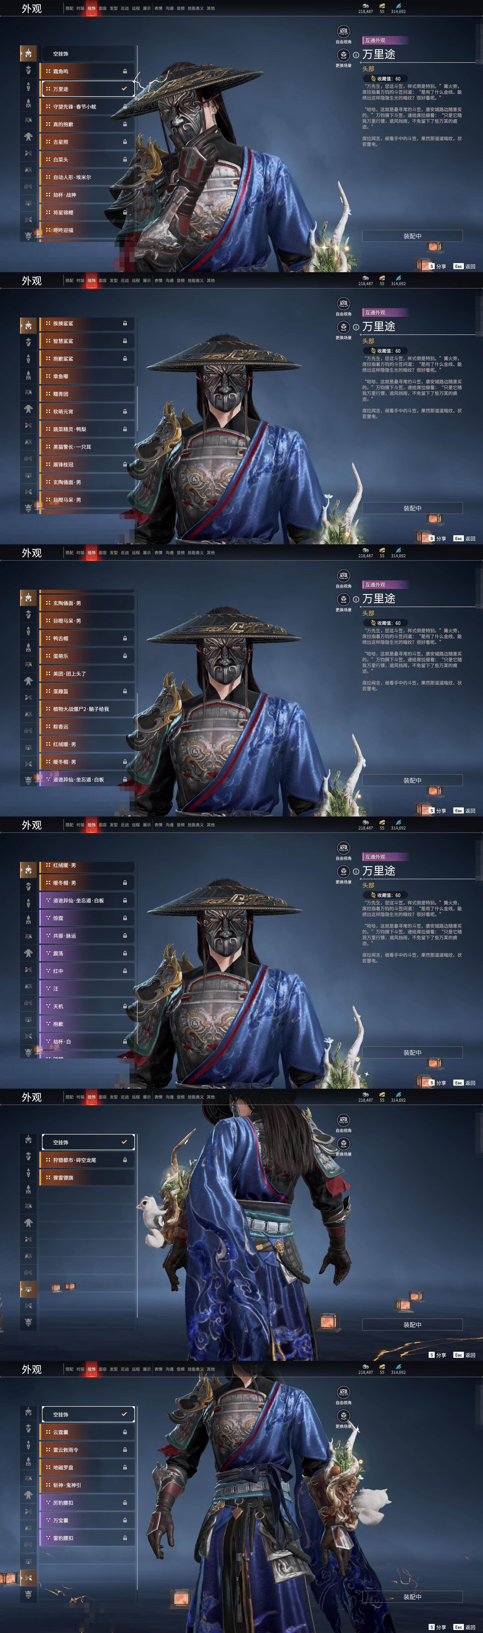This screenshot has width=483, height=1633.
Task: Click the lock icon on 雷云敕雨令
Action: pyautogui.click(x=125, y=1450)
